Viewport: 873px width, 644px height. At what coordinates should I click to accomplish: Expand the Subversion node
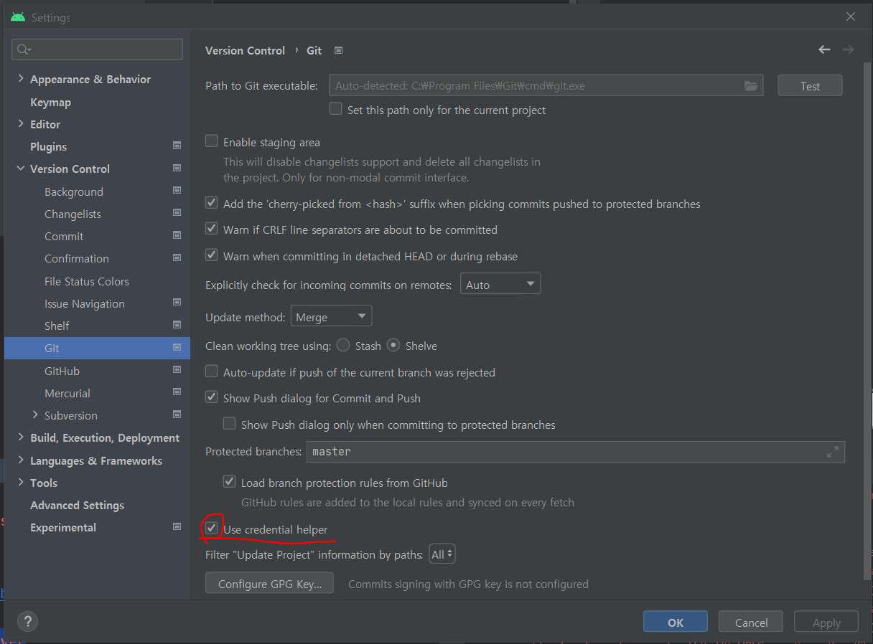[35, 415]
